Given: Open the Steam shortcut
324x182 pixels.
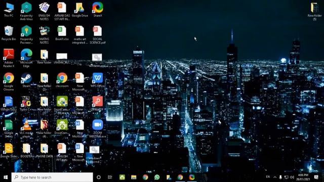Looking at the screenshot, I should point(26,80).
